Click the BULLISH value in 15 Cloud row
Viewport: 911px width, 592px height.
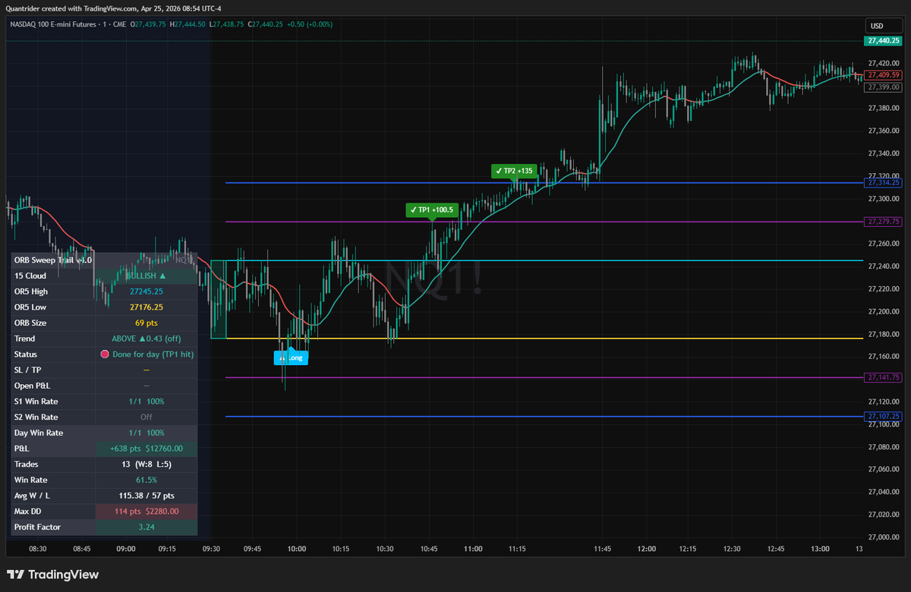(146, 276)
